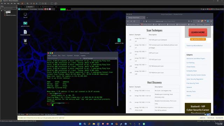Open Steam from Windows taskbar
The height and width of the screenshot is (126, 224).
(x=121, y=124)
